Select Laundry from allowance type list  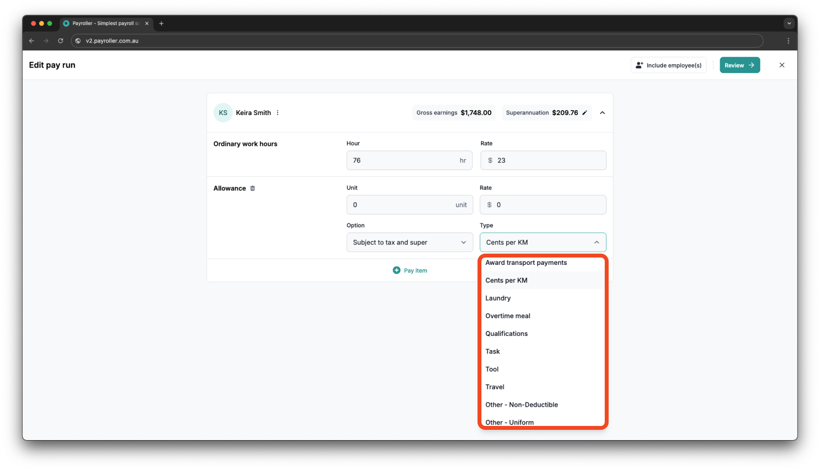[x=498, y=298]
